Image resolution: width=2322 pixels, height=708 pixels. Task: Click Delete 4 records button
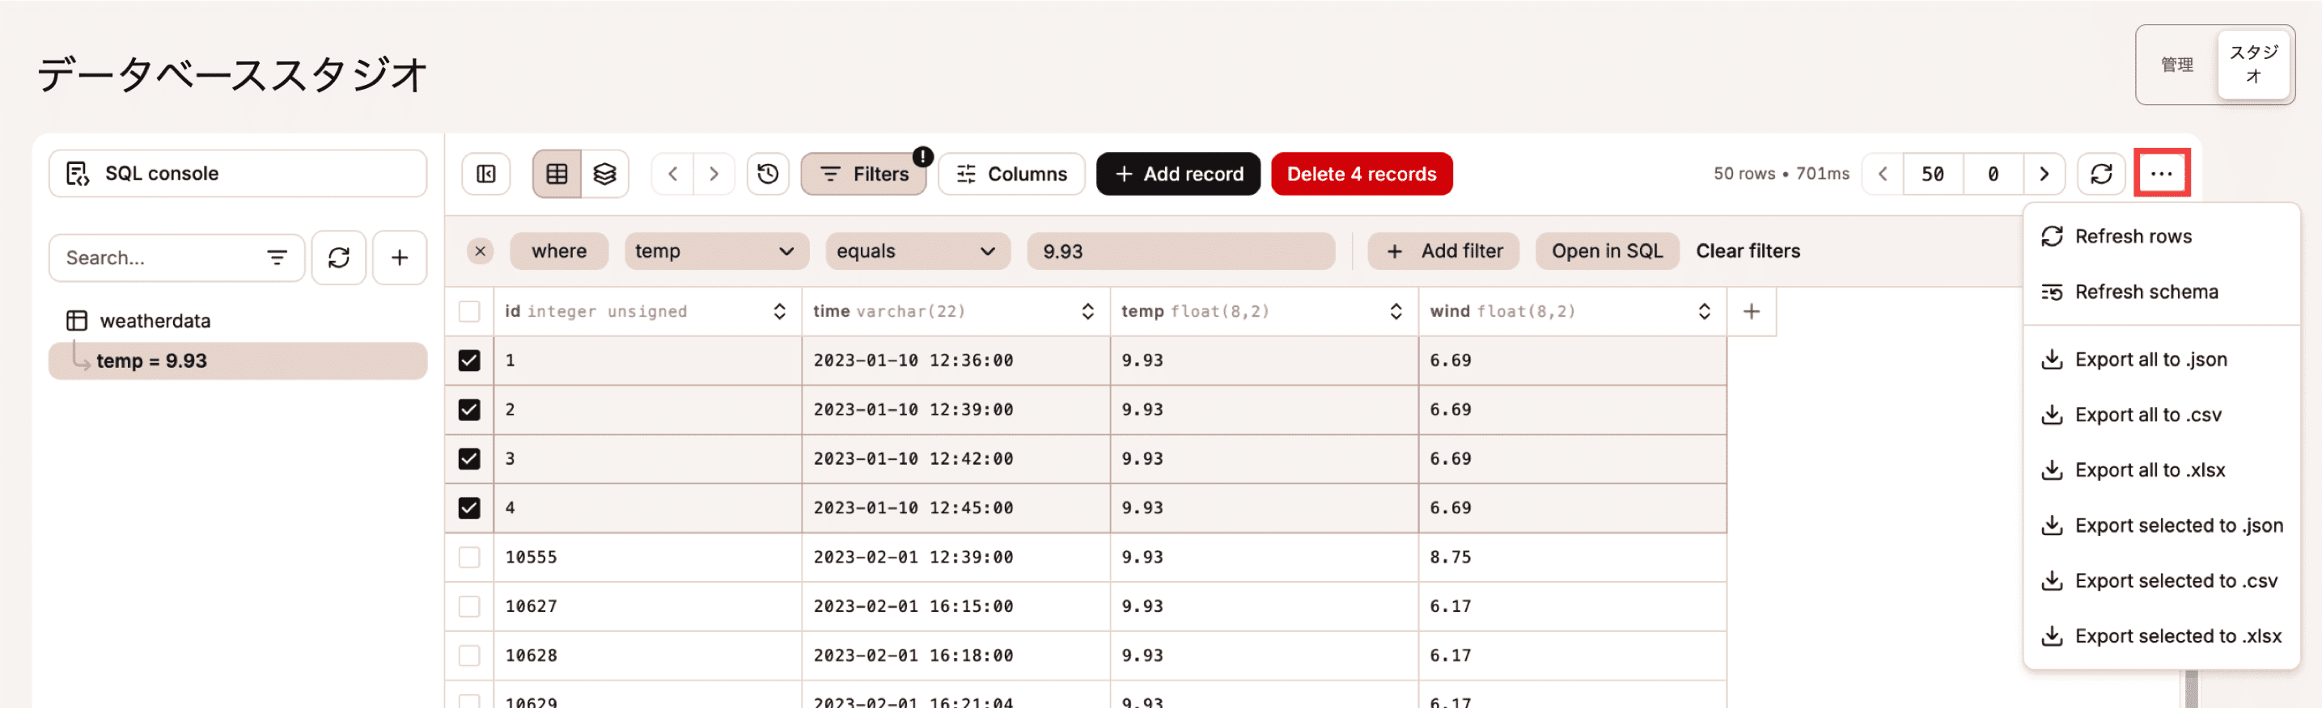point(1360,174)
